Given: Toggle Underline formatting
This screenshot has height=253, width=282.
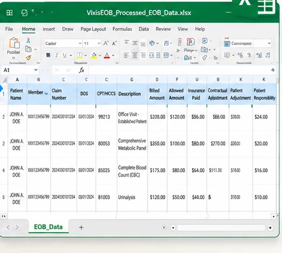Looking at the screenshot, I should coord(65,55).
